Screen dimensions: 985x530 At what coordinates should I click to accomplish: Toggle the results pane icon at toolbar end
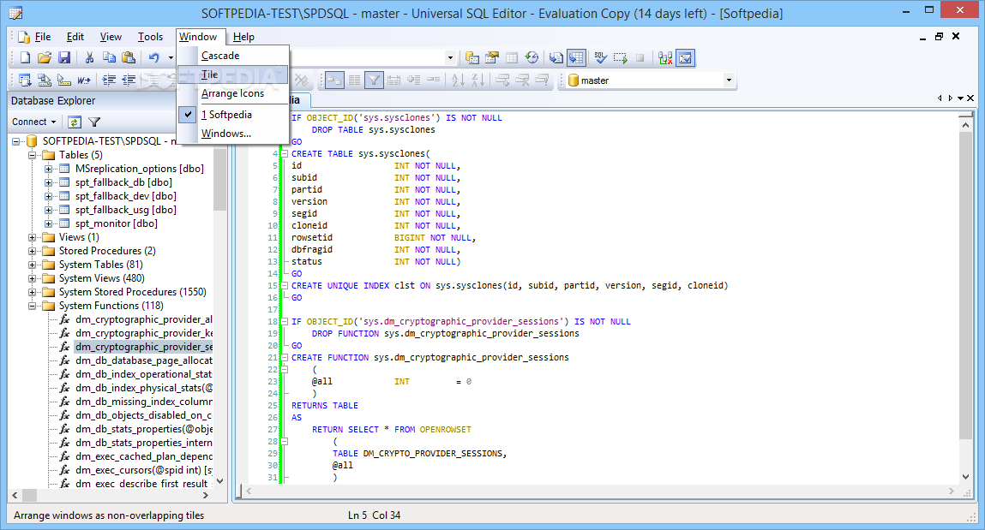tap(685, 58)
